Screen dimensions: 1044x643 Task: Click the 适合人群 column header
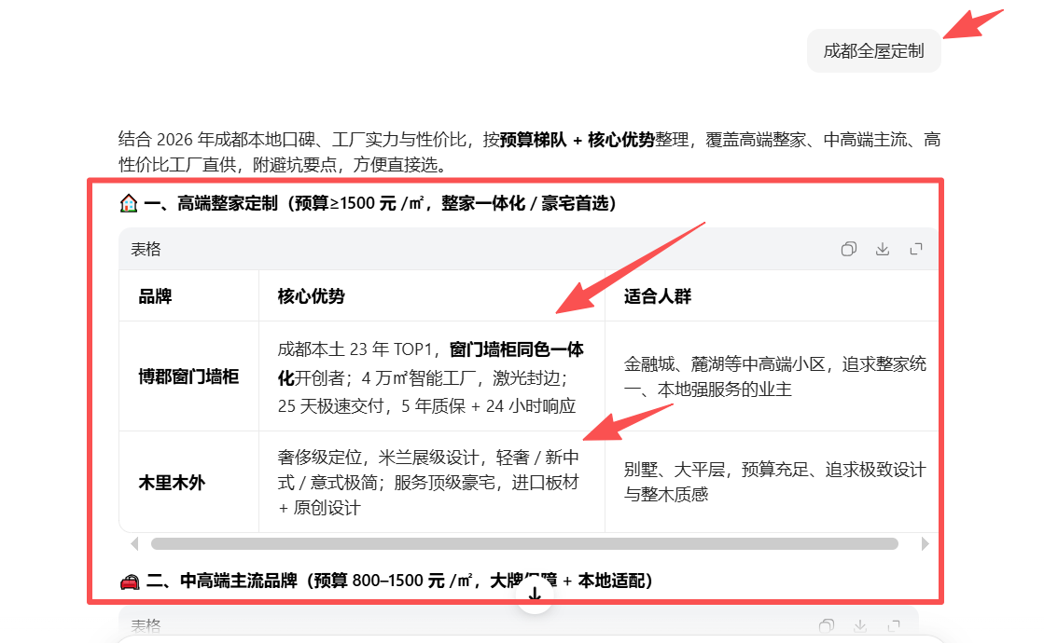pos(657,296)
